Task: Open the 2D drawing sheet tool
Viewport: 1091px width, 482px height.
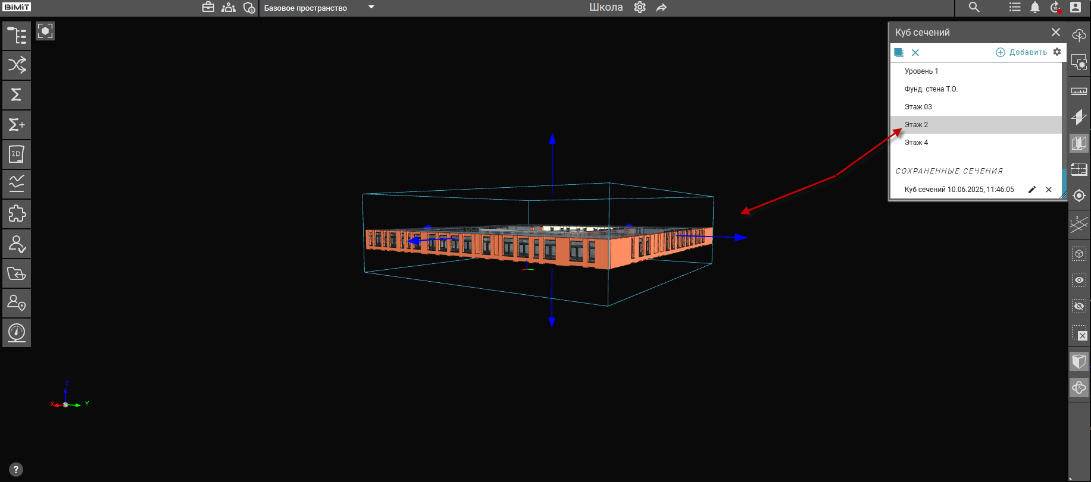Action: tap(17, 154)
